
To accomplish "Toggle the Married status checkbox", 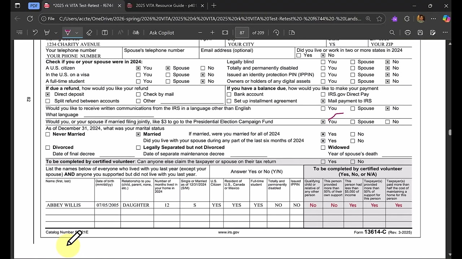I will tap(138, 134).
